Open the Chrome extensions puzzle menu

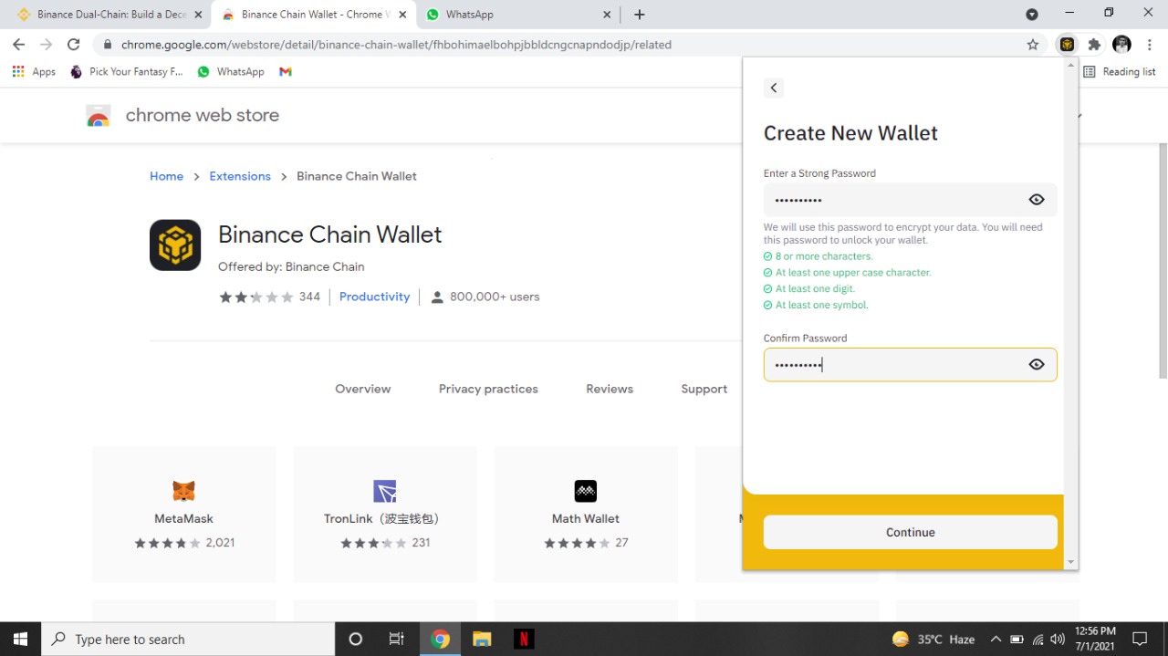pyautogui.click(x=1094, y=44)
